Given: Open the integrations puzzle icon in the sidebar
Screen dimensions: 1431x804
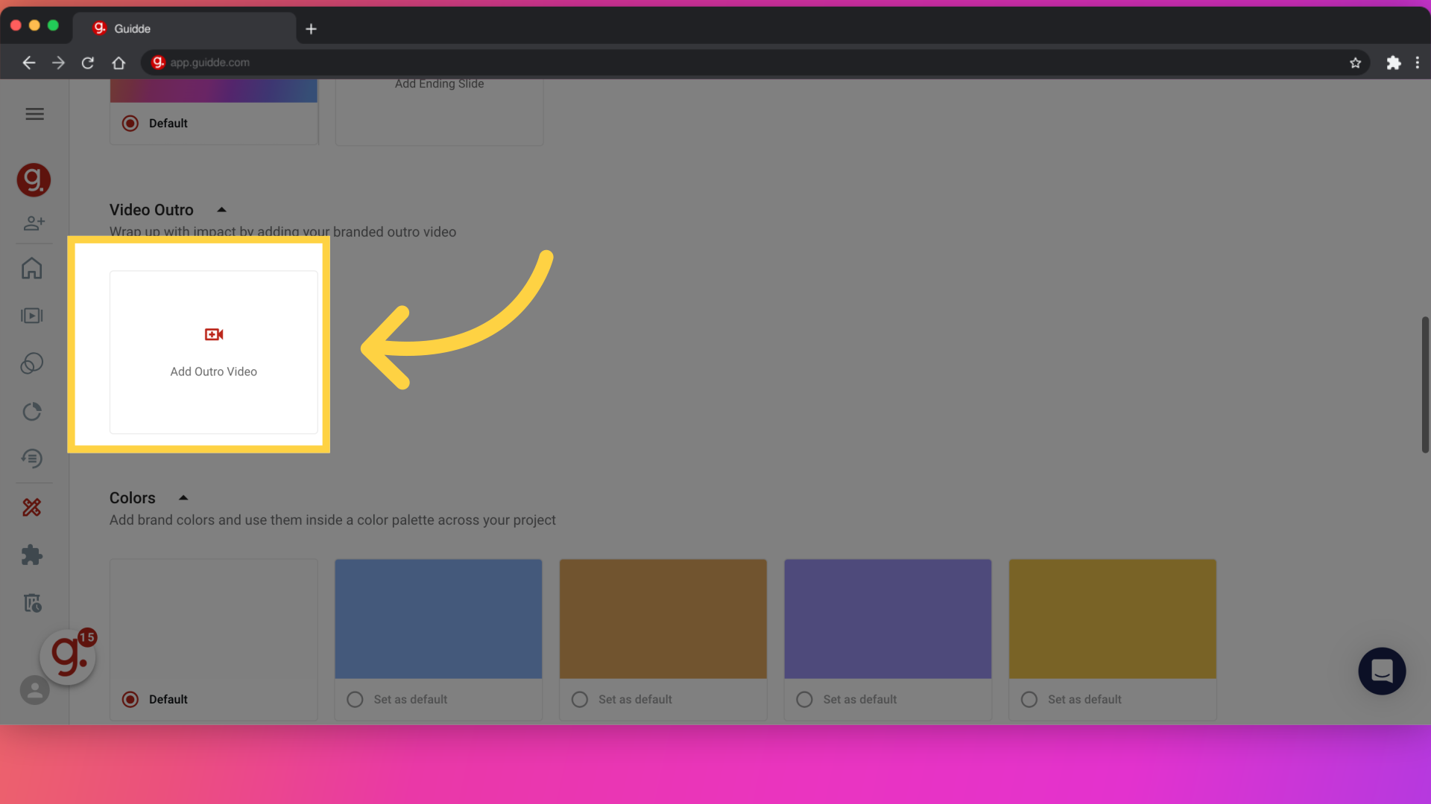Looking at the screenshot, I should point(32,555).
